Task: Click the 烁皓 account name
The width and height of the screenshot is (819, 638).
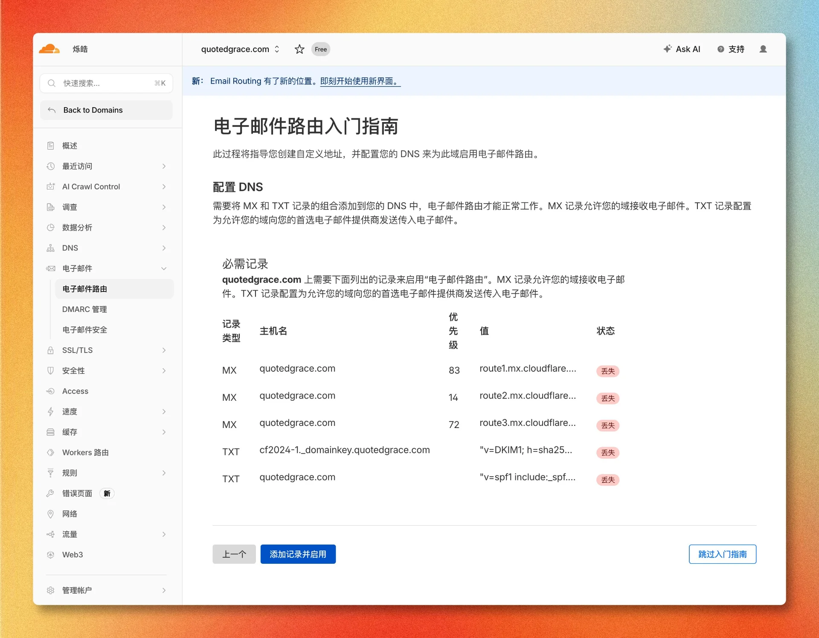Action: click(80, 49)
